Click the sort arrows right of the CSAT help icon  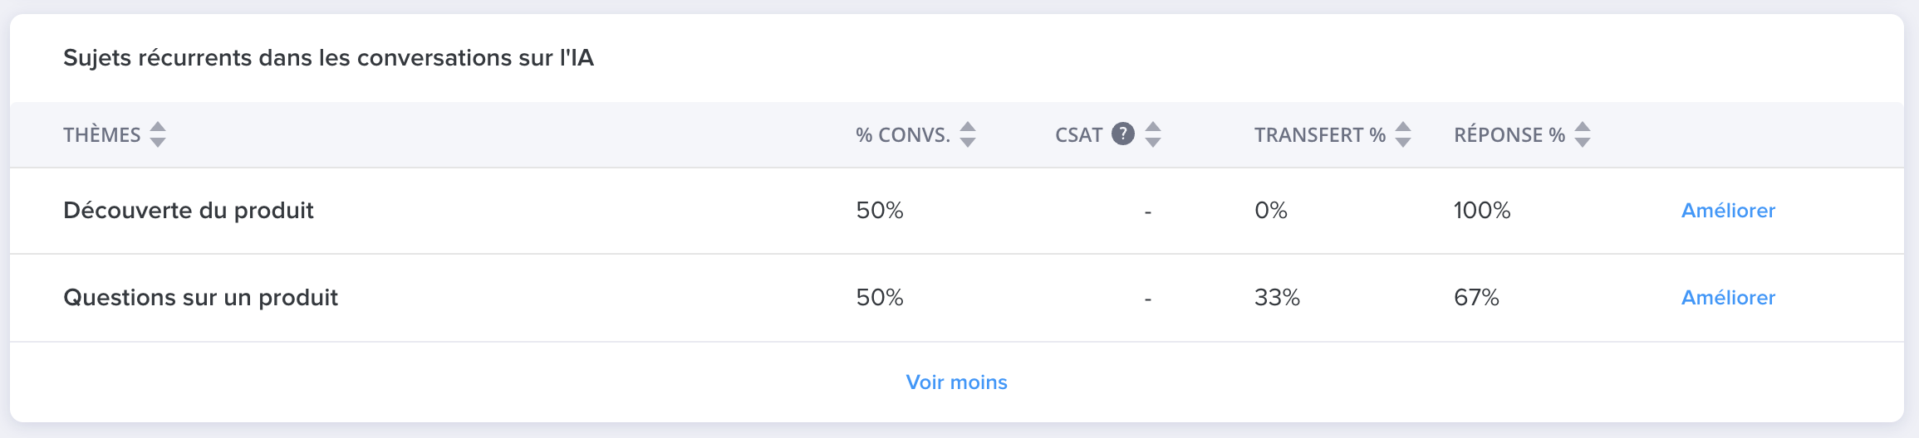pos(1153,134)
